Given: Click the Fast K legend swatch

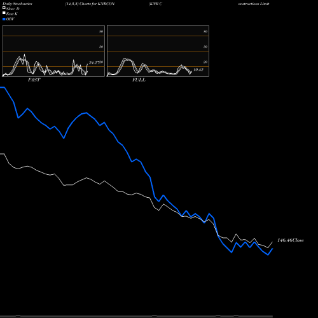Looking at the screenshot, I should [4, 13].
